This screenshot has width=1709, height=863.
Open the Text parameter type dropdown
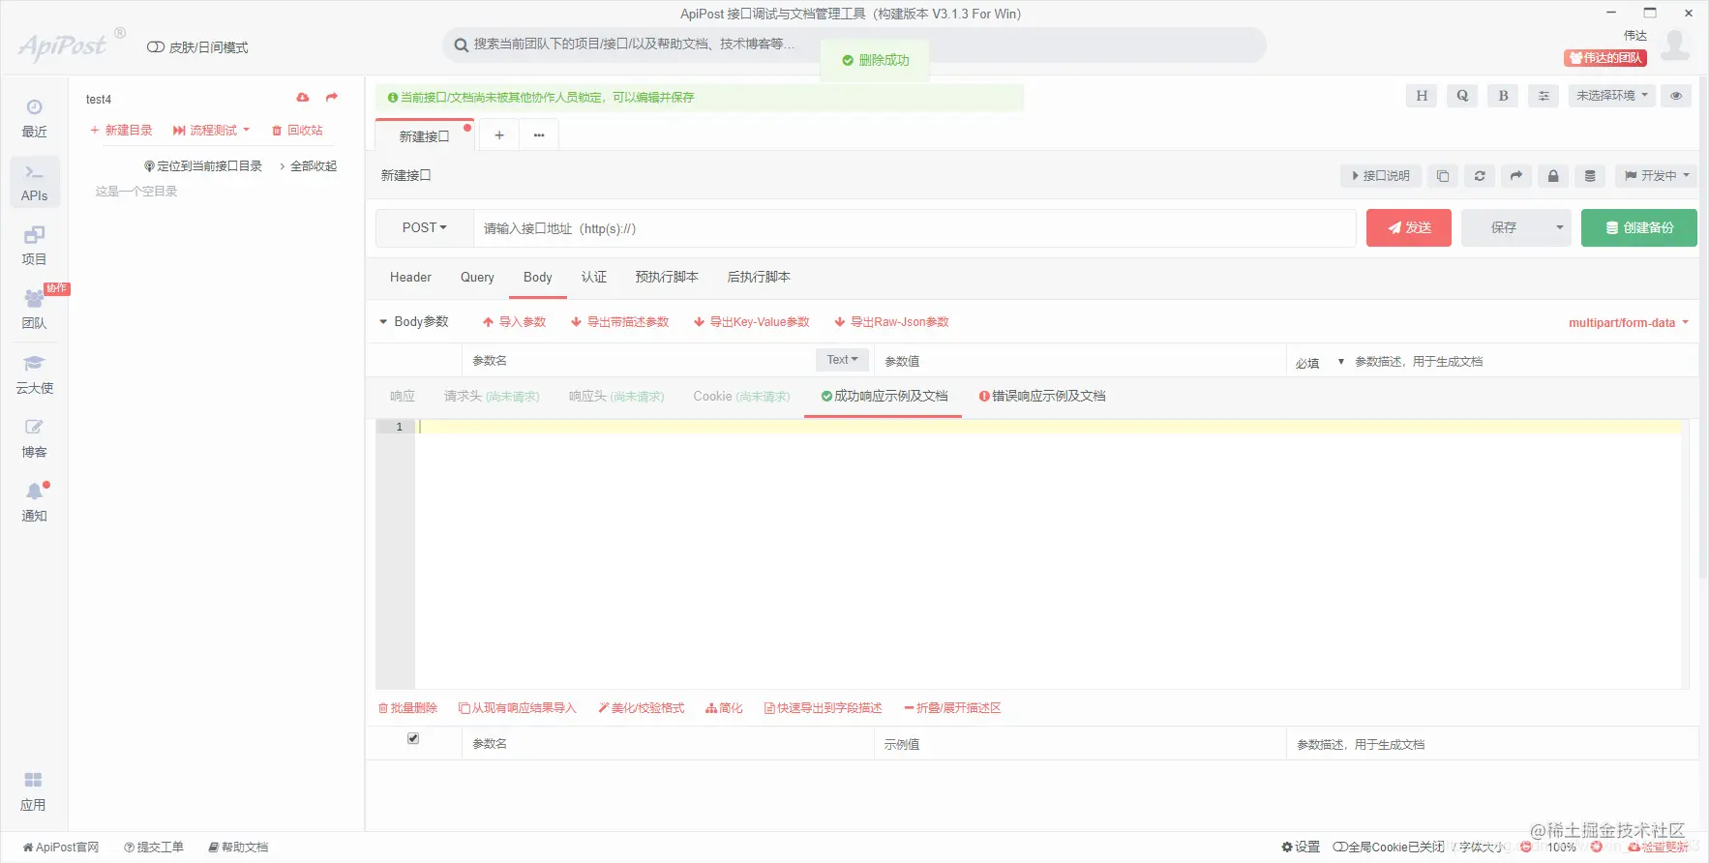point(843,360)
